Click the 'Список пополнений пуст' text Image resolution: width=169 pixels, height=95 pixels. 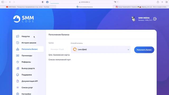[x=60, y=60]
